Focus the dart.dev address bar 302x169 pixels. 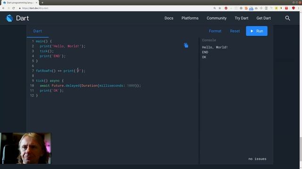pos(116,8)
